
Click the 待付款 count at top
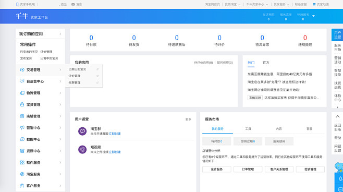[91, 38]
